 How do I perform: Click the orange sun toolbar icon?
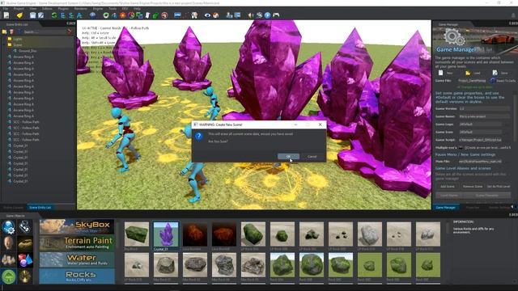(x=122, y=15)
